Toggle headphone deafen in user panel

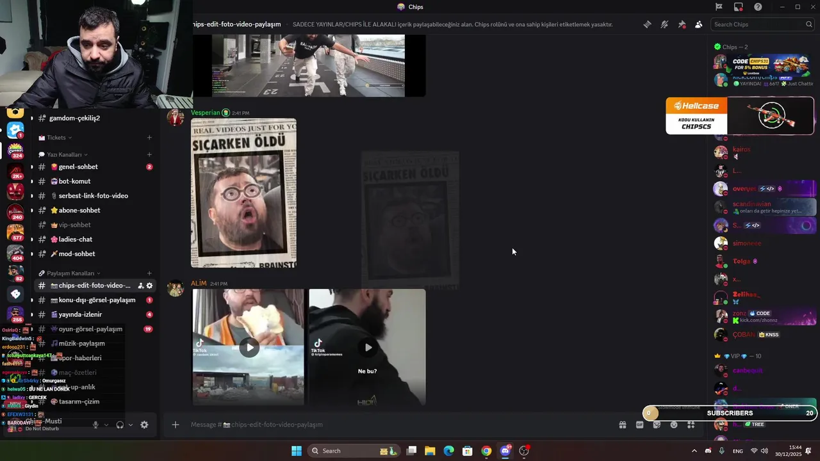[120, 425]
